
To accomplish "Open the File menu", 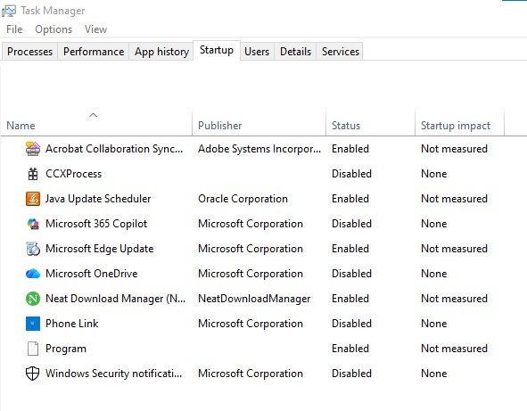I will point(14,29).
